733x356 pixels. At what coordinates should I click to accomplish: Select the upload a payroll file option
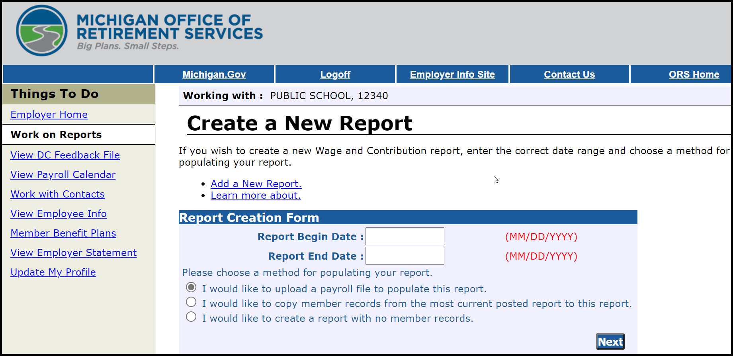pos(191,287)
